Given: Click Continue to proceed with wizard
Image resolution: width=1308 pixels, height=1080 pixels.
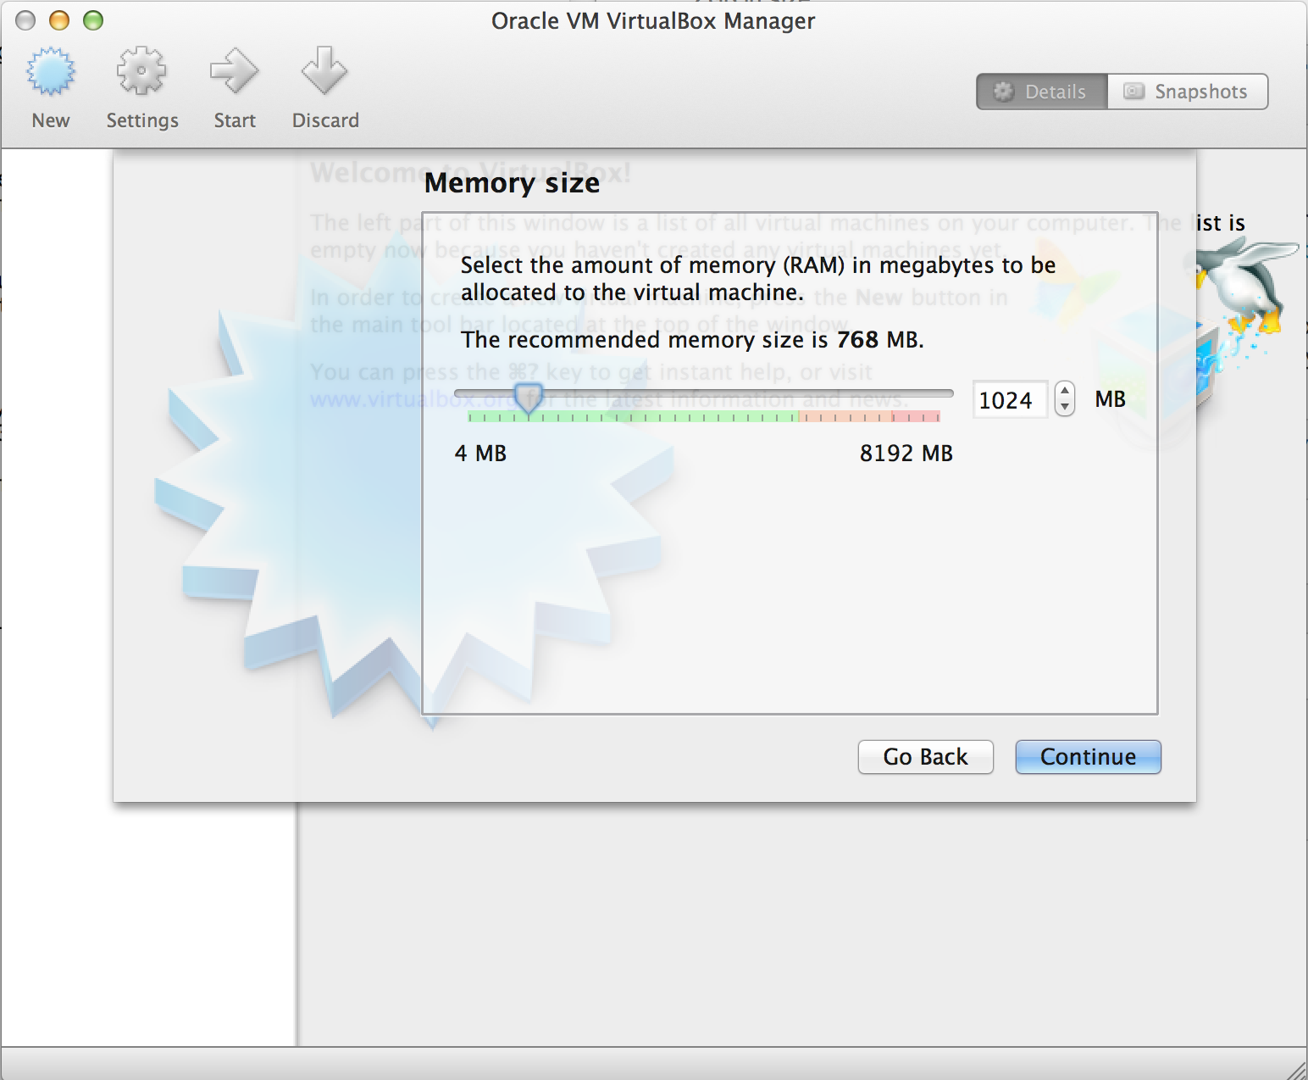Looking at the screenshot, I should (1088, 757).
